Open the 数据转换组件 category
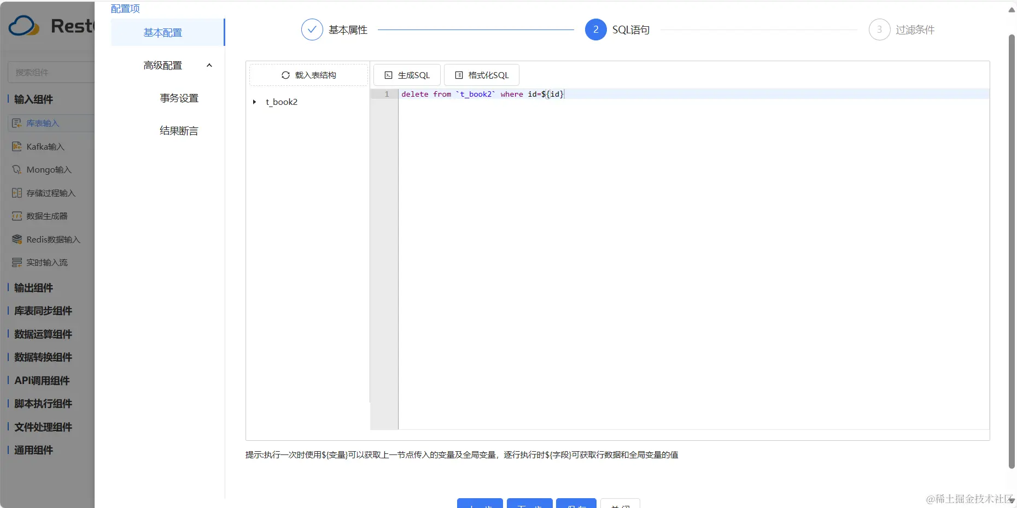1017x508 pixels. click(43, 357)
